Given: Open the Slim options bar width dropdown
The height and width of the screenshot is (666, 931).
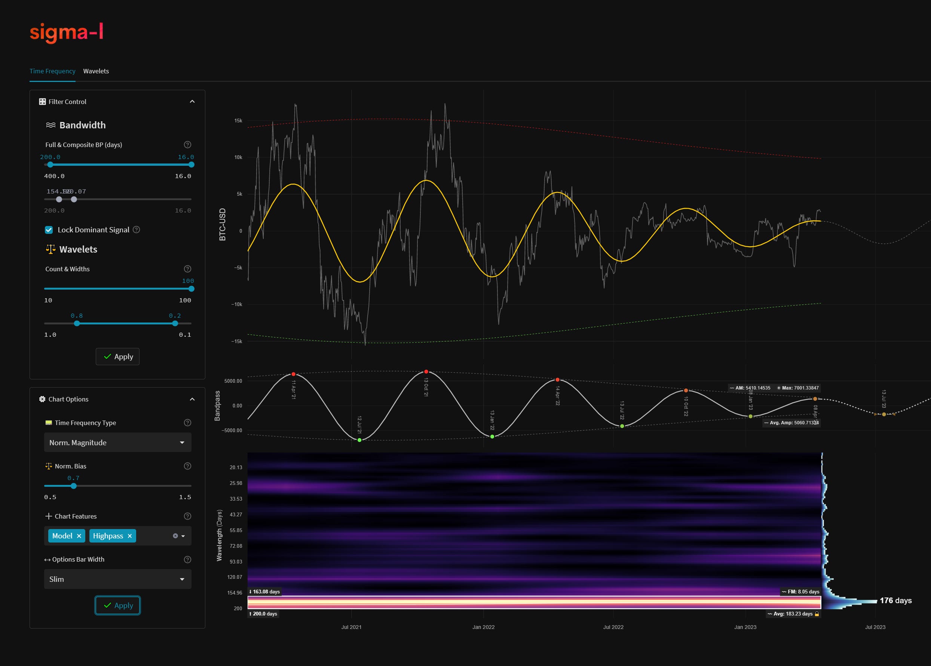Looking at the screenshot, I should click(x=117, y=579).
